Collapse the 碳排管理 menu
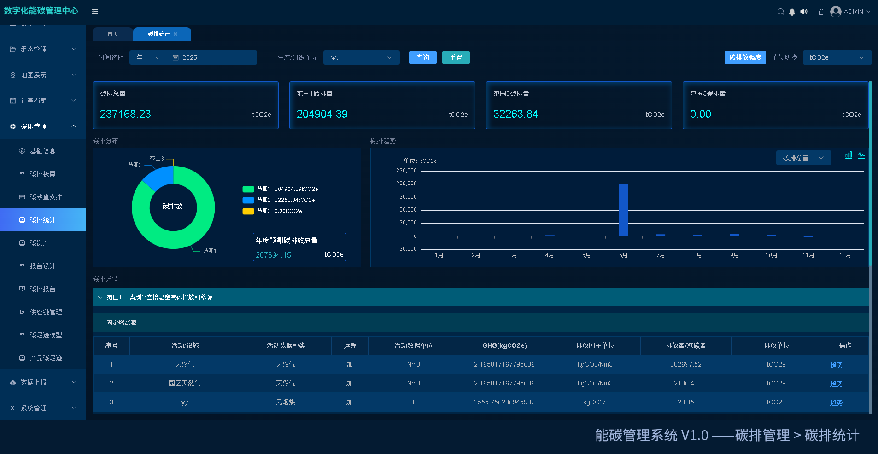878x454 pixels. tap(43, 126)
